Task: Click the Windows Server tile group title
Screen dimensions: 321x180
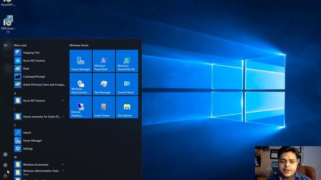Action: [x=79, y=45]
